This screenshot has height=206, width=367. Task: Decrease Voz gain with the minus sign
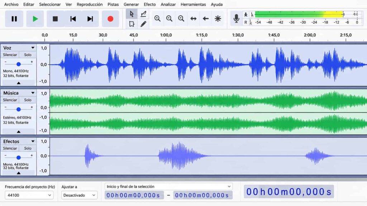6,62
